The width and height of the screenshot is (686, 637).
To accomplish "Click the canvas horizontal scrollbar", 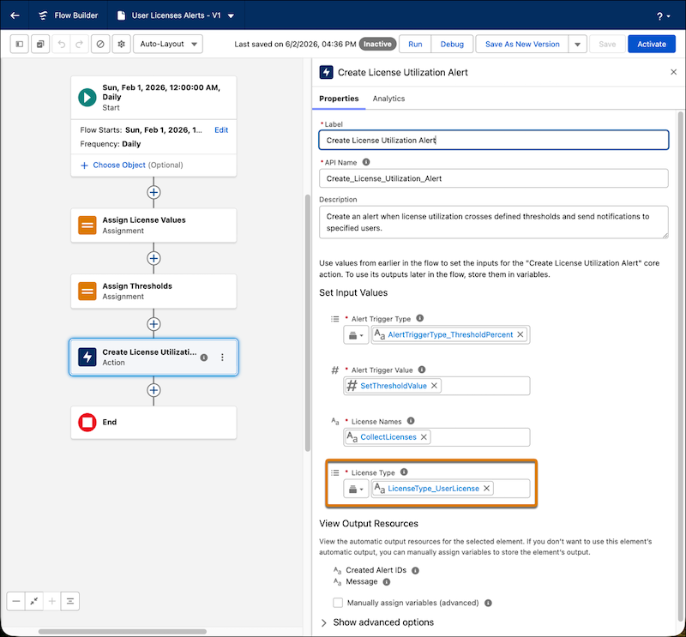I will 123,632.
